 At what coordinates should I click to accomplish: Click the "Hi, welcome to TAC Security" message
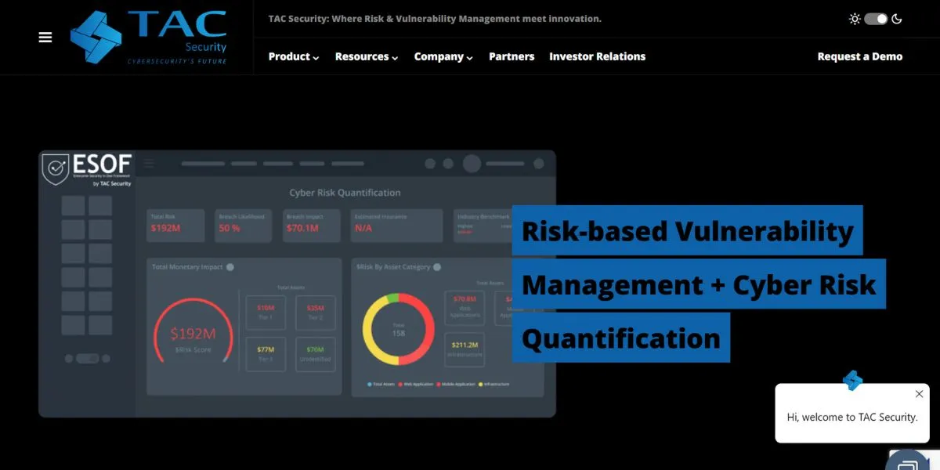tap(851, 418)
